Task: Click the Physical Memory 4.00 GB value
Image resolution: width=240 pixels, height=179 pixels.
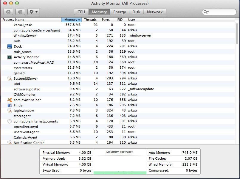Action: (x=85, y=153)
